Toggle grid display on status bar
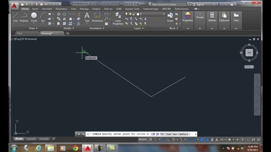Viewport: 271px width, 152px height. tap(151, 140)
